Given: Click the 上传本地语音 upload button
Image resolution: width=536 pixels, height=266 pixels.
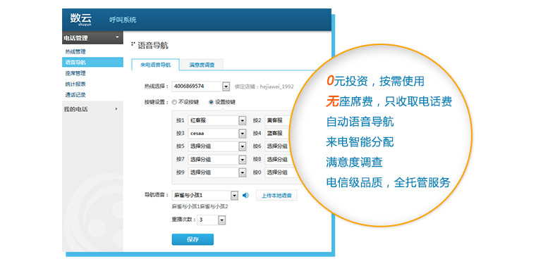Looking at the screenshot, I should pyautogui.click(x=276, y=196).
